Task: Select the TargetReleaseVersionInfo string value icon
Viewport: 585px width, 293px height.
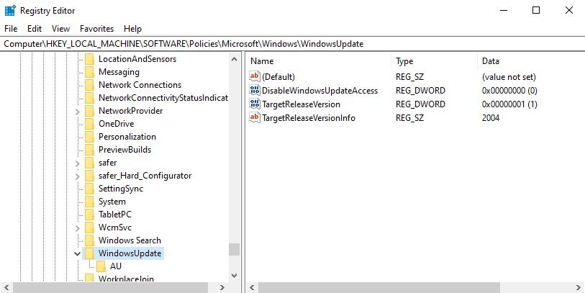Action: (x=254, y=118)
